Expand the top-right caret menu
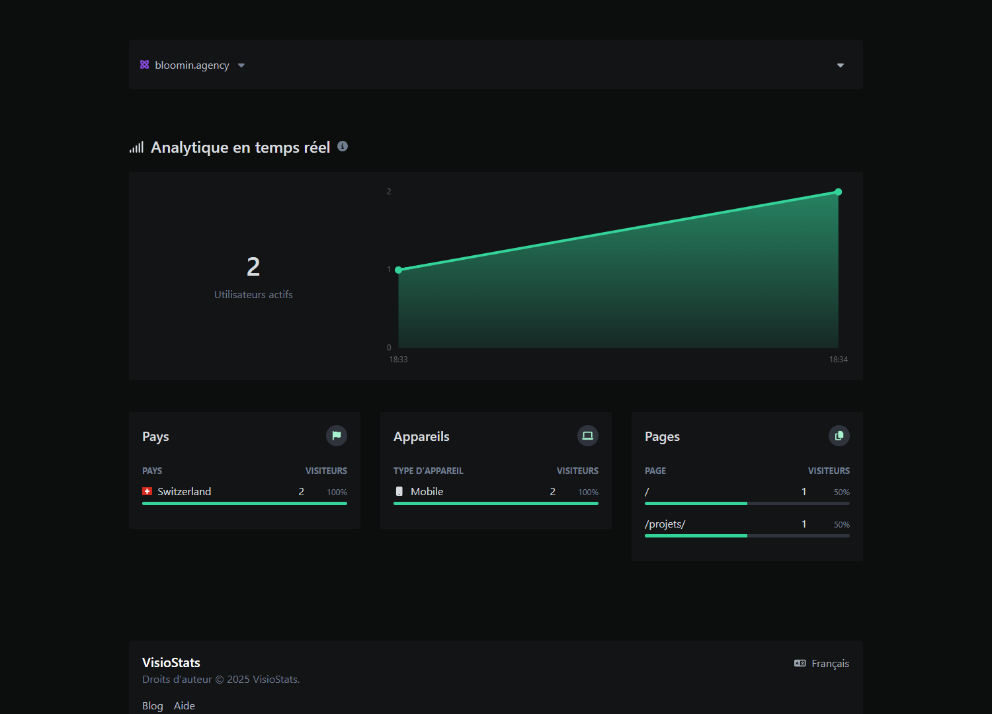Viewport: 992px width, 714px height. 841,65
